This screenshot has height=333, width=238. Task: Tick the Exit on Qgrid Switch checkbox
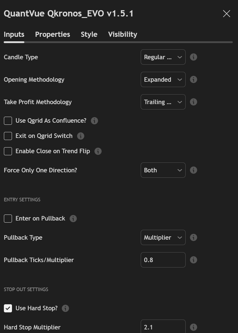(8, 136)
